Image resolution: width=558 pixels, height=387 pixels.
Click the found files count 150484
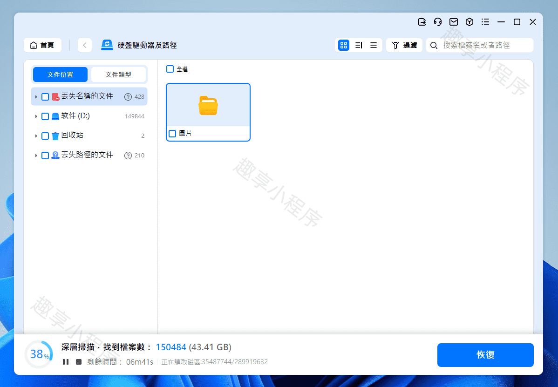tap(171, 347)
